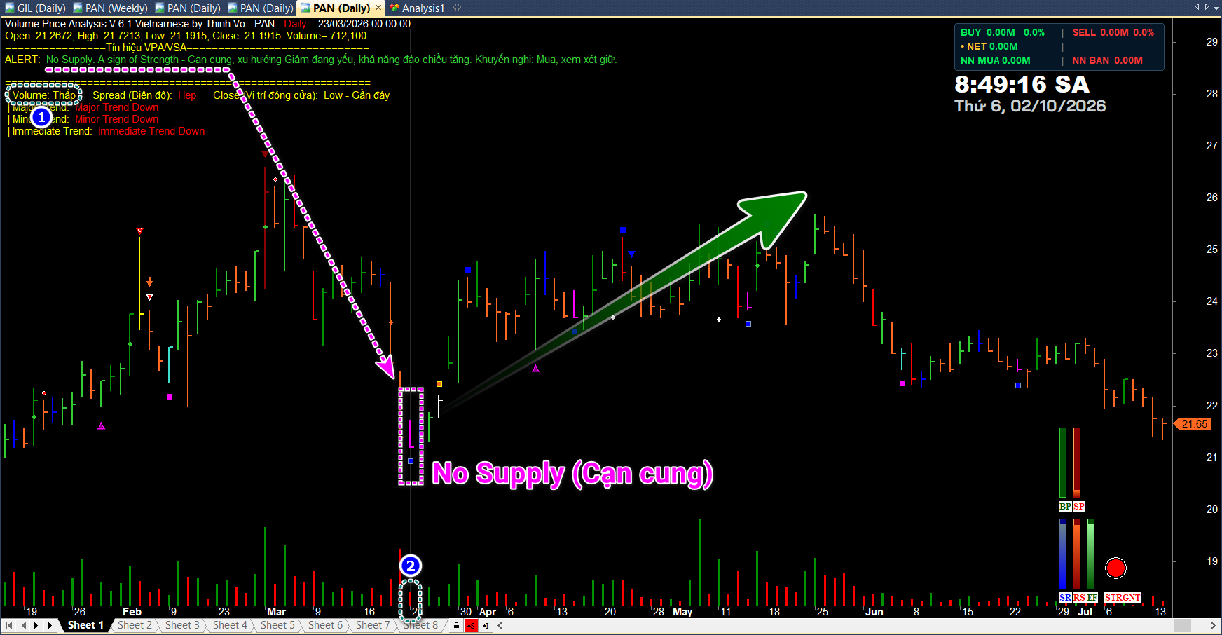Jump to the last sheet arrow
1222x635 pixels.
pyautogui.click(x=50, y=625)
